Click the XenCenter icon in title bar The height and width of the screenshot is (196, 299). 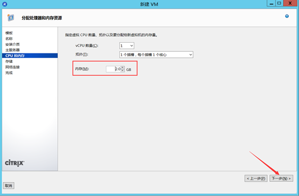5,4
